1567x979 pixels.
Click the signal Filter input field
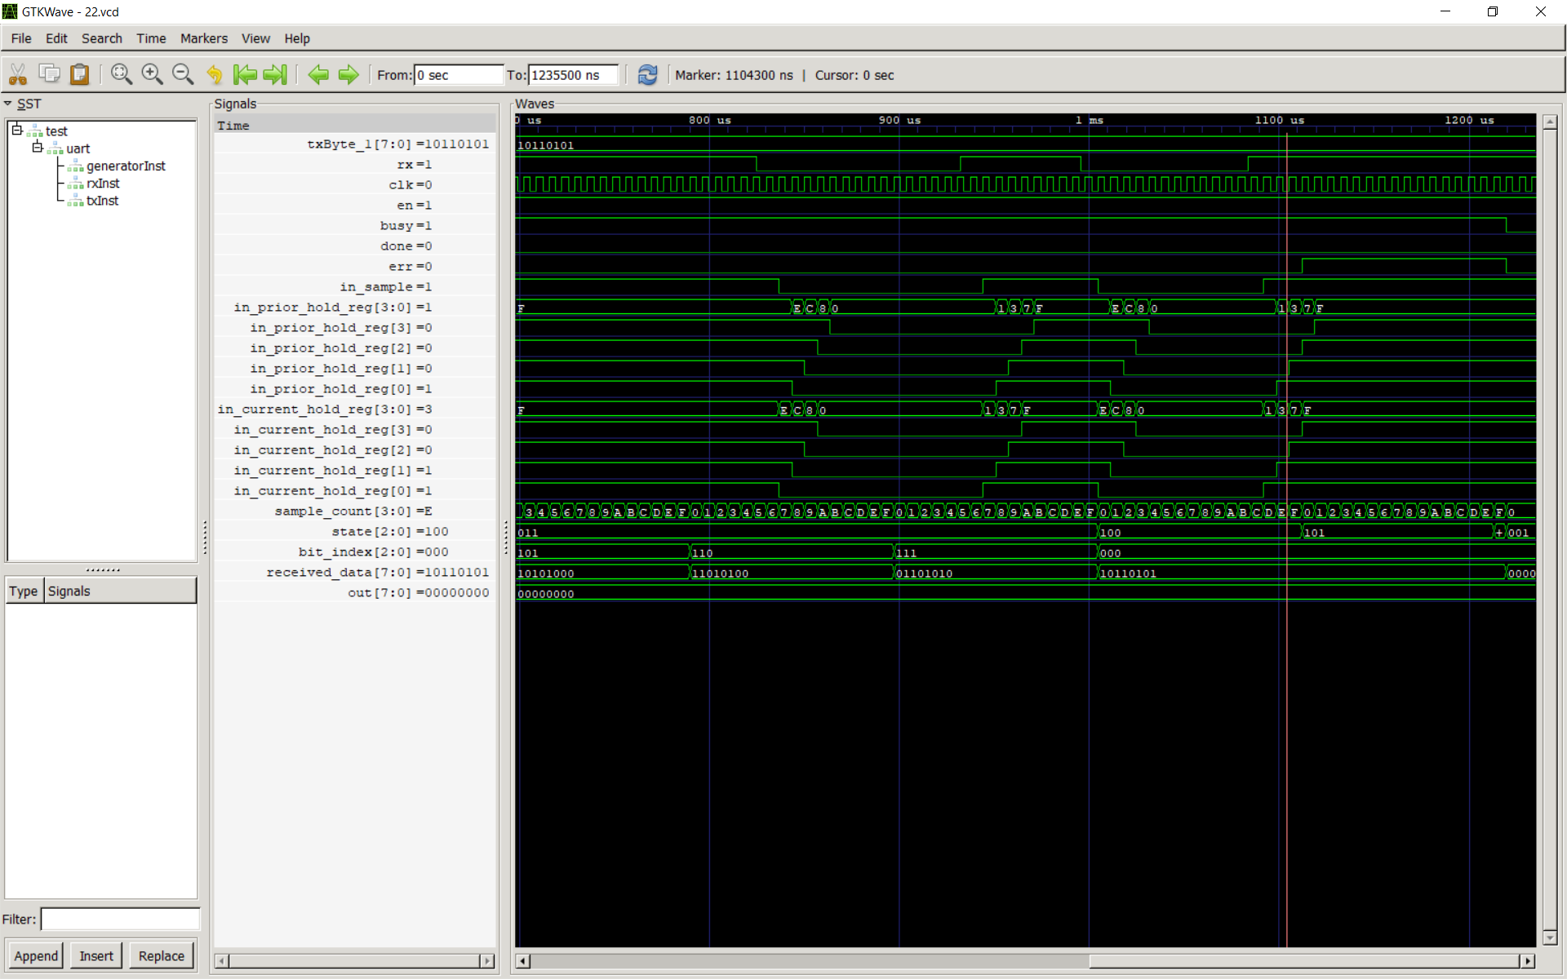click(x=120, y=919)
